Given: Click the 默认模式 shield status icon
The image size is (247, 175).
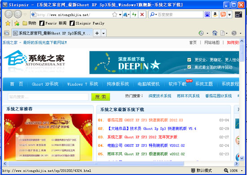Looking at the screenshot, I should (193, 171).
